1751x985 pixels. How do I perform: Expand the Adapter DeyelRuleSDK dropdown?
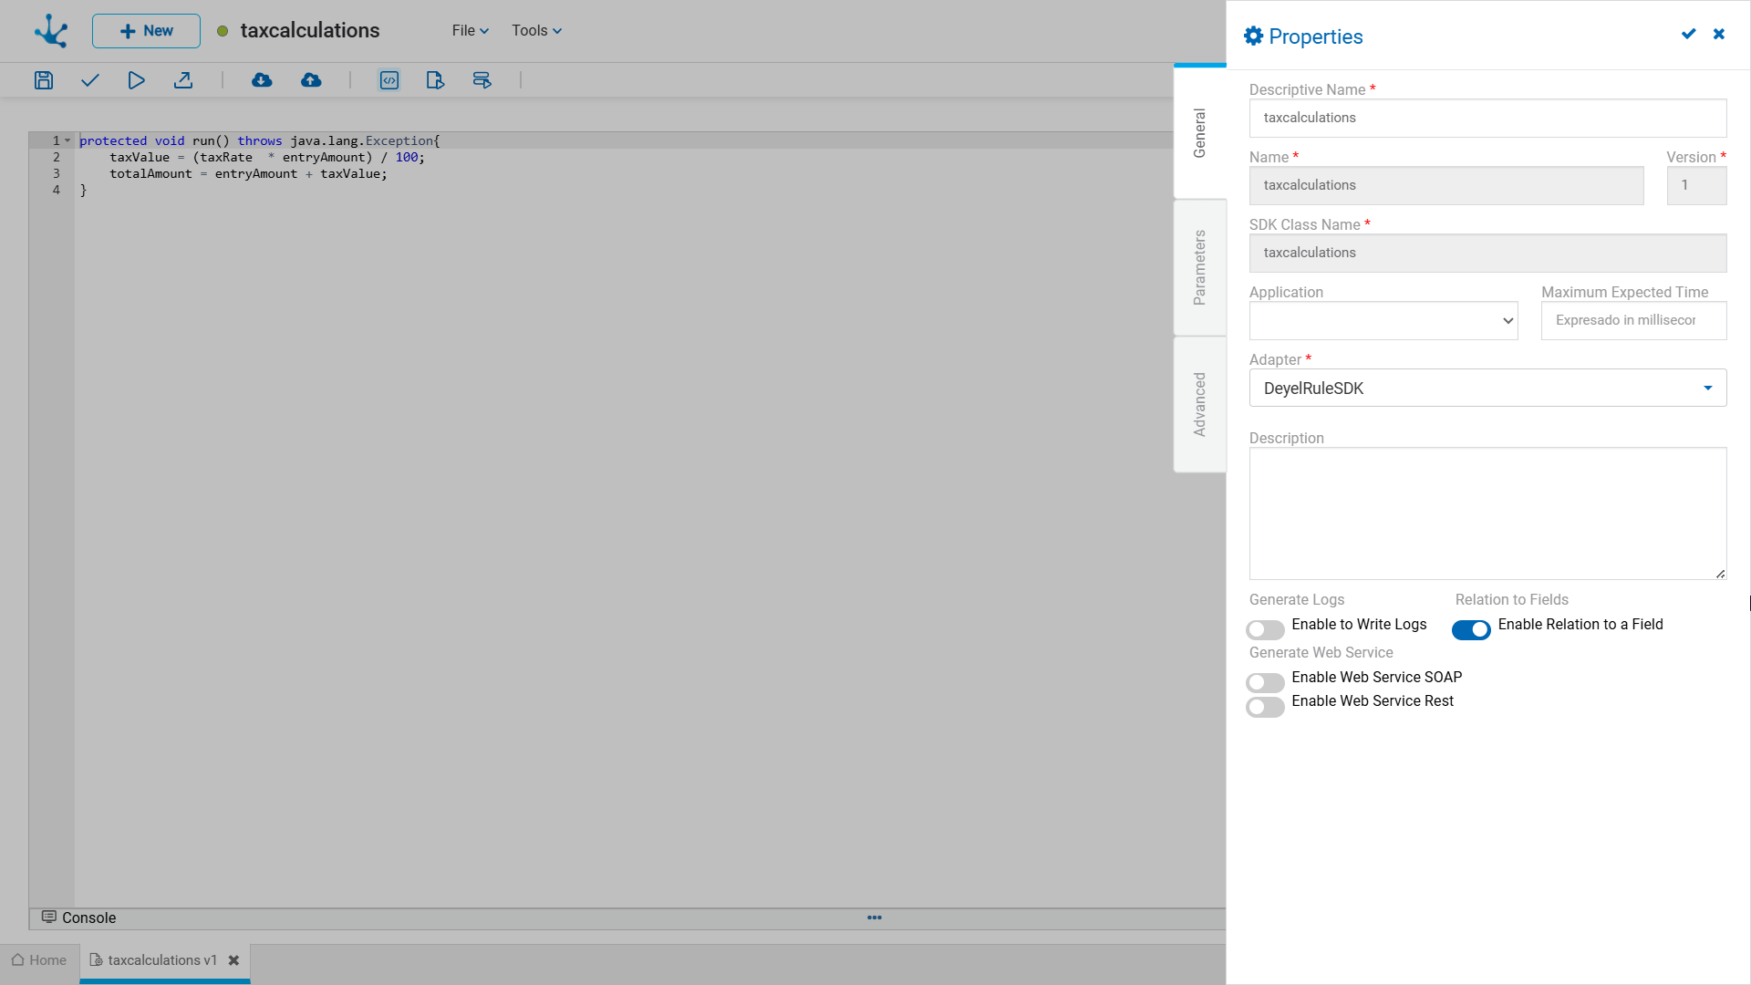tap(1487, 389)
